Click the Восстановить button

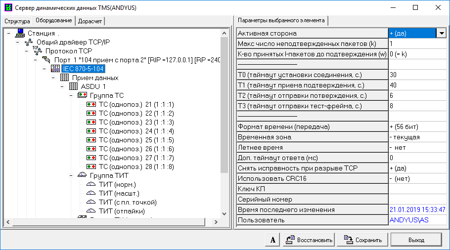(309, 240)
